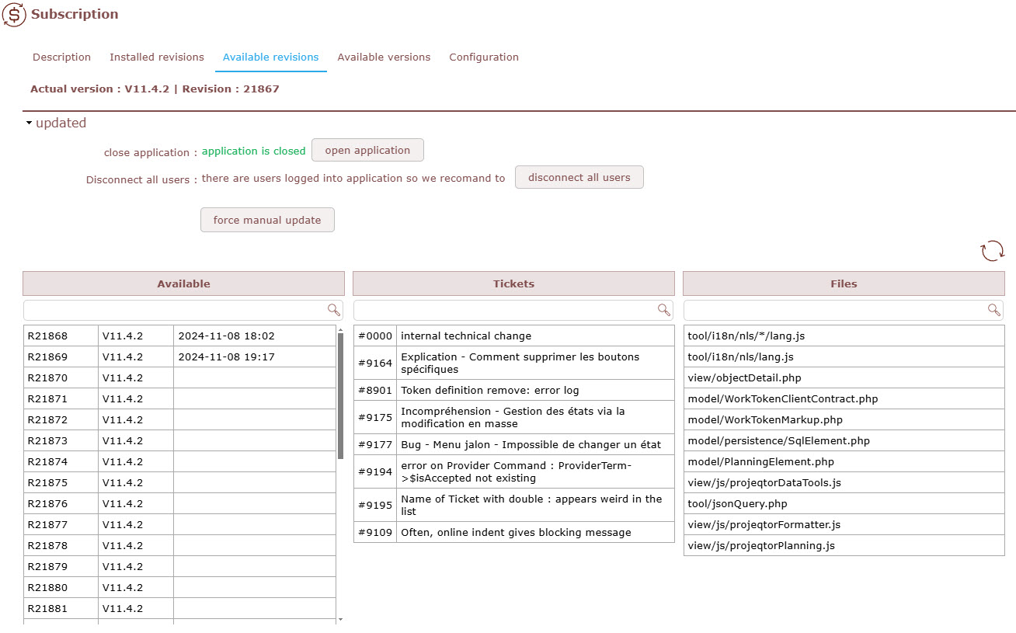This screenshot has width=1016, height=633.
Task: Click the Subscription dollar logo icon
Action: (14, 15)
